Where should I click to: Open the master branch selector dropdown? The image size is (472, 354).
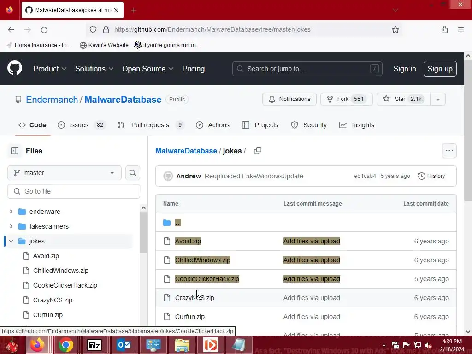click(65, 173)
